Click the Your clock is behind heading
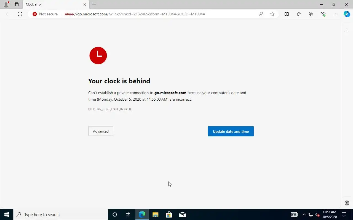The image size is (353, 220). point(119,81)
